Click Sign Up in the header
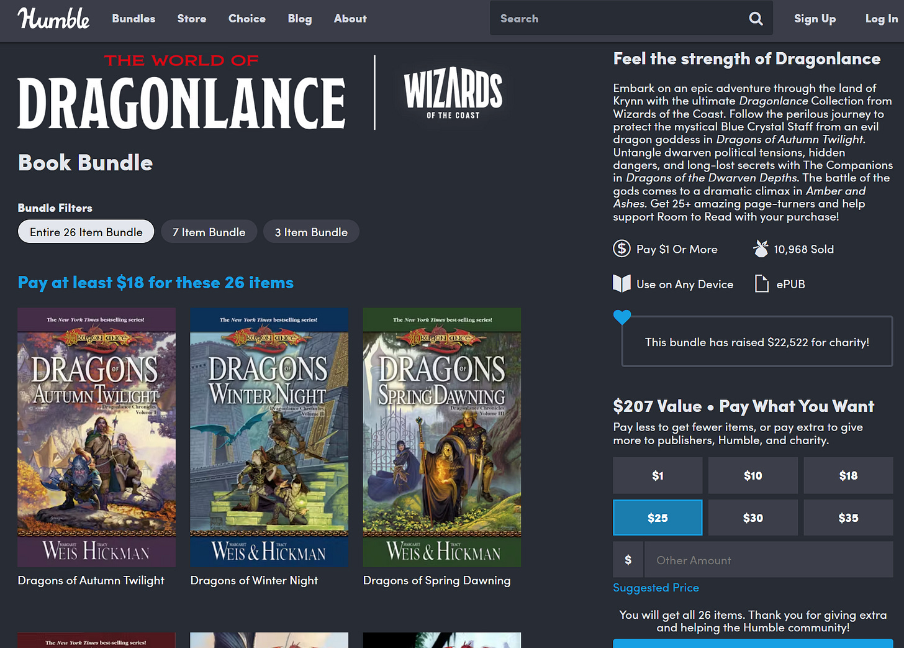 point(815,19)
